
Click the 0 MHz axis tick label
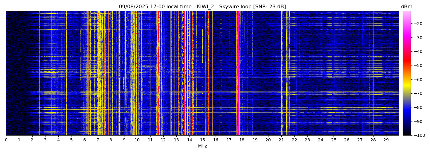(6, 140)
